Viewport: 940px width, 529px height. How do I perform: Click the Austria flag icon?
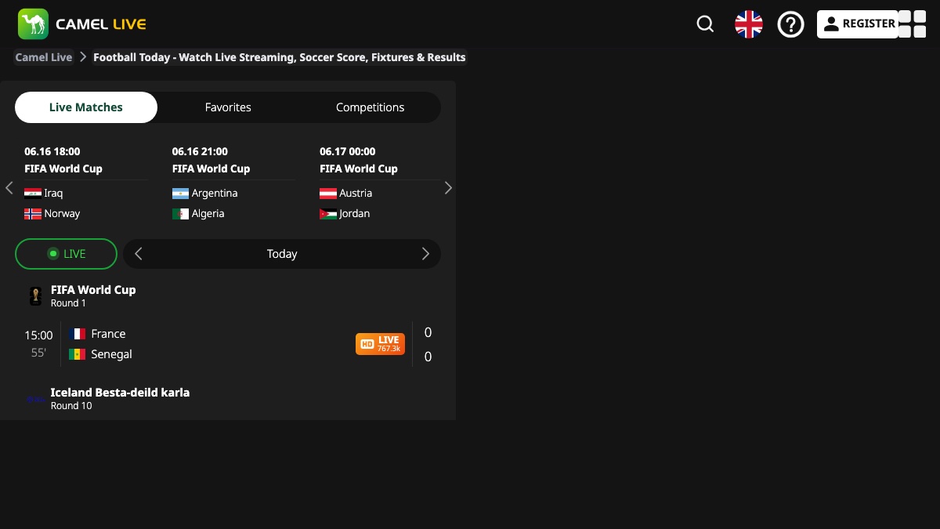point(328,194)
